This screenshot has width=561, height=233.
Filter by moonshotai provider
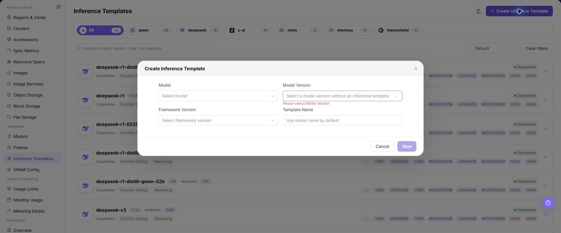(x=399, y=30)
